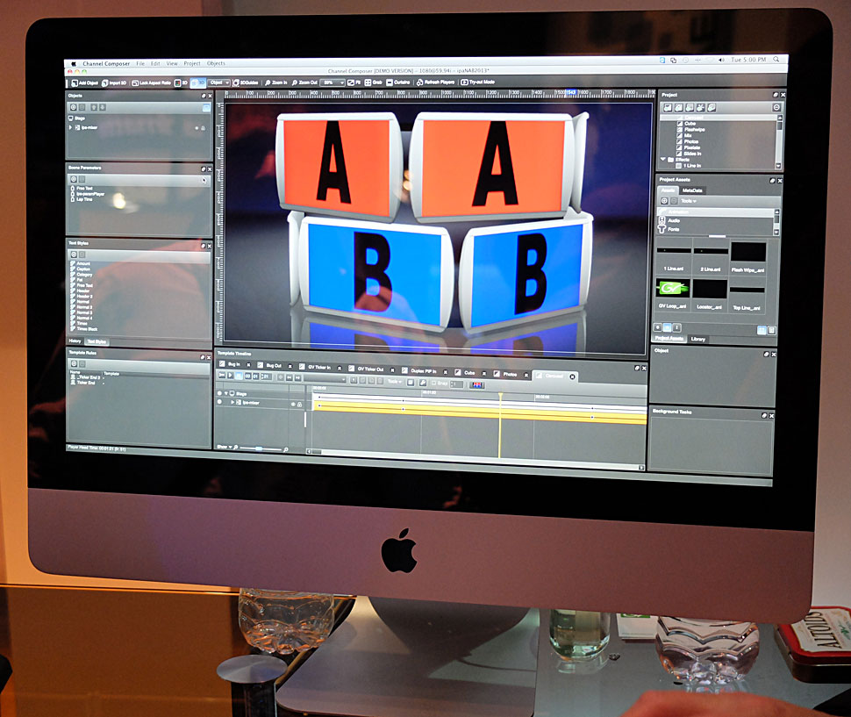Collapse the Effects folder in Project panel
Viewport: 851px width, 717px height.
point(662,159)
